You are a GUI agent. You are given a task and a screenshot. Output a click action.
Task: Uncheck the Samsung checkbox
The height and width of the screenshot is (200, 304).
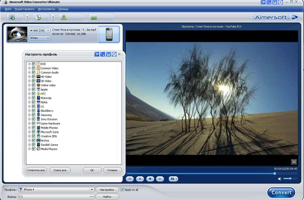33,115
